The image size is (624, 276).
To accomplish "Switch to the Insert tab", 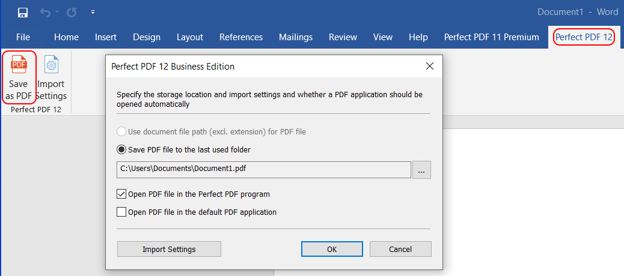I will pyautogui.click(x=106, y=37).
